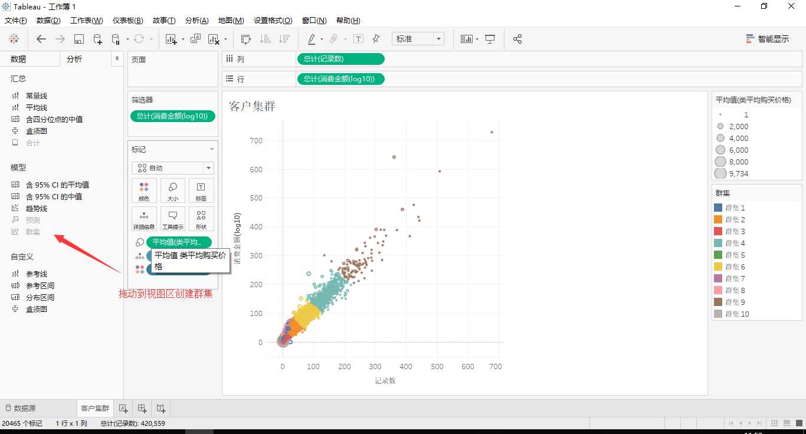The height and width of the screenshot is (434, 806).
Task: Click the highlight pen icon
Action: click(x=312, y=39)
